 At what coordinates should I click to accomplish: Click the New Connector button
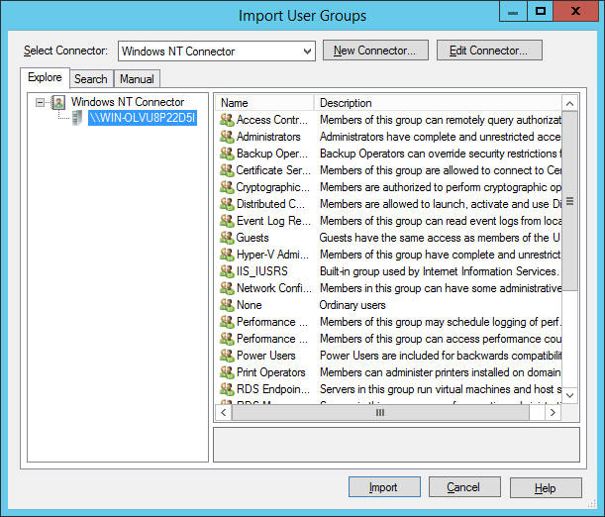375,51
